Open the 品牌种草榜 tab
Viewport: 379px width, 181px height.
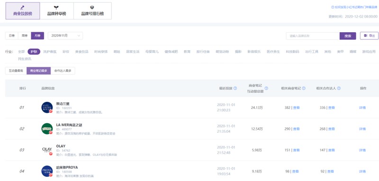click(x=56, y=11)
